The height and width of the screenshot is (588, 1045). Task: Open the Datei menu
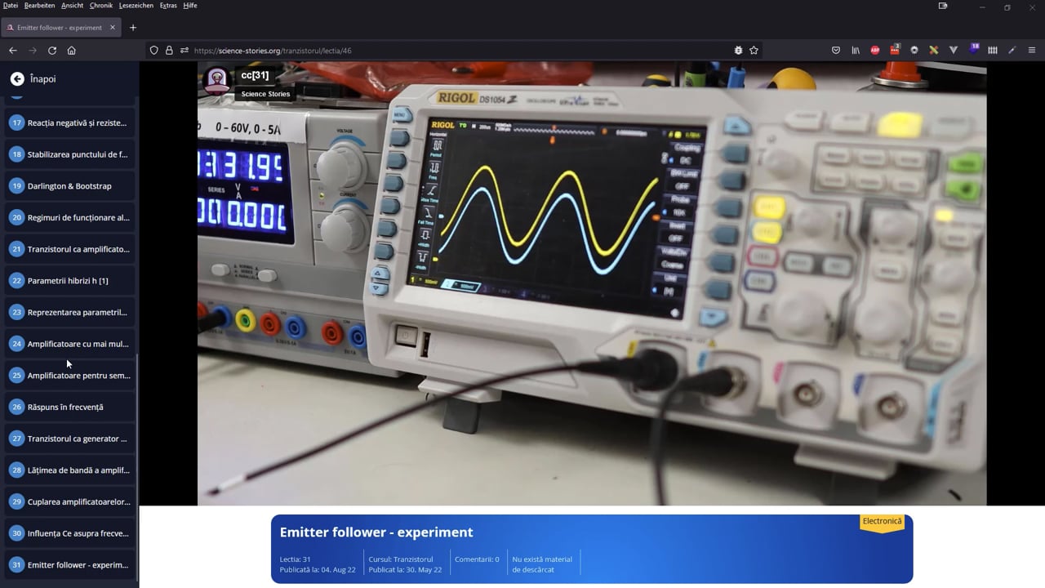click(x=11, y=6)
